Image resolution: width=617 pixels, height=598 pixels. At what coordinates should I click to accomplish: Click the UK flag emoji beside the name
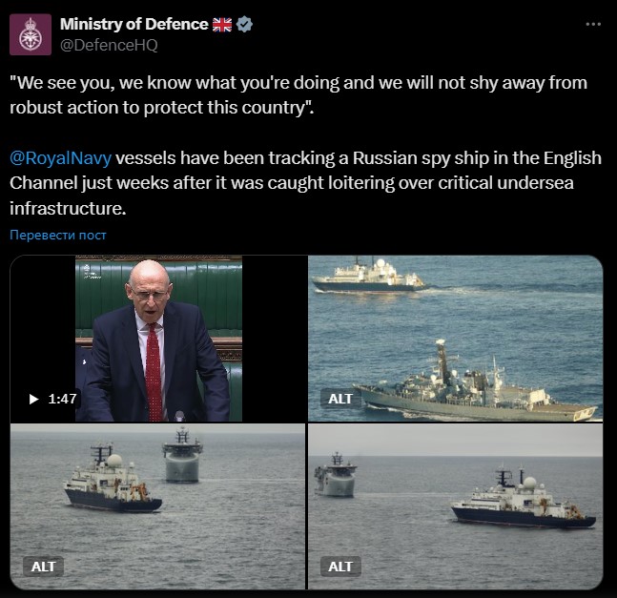(x=222, y=25)
